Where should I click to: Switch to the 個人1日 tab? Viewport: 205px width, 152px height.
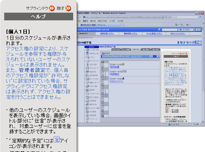pos(136,50)
